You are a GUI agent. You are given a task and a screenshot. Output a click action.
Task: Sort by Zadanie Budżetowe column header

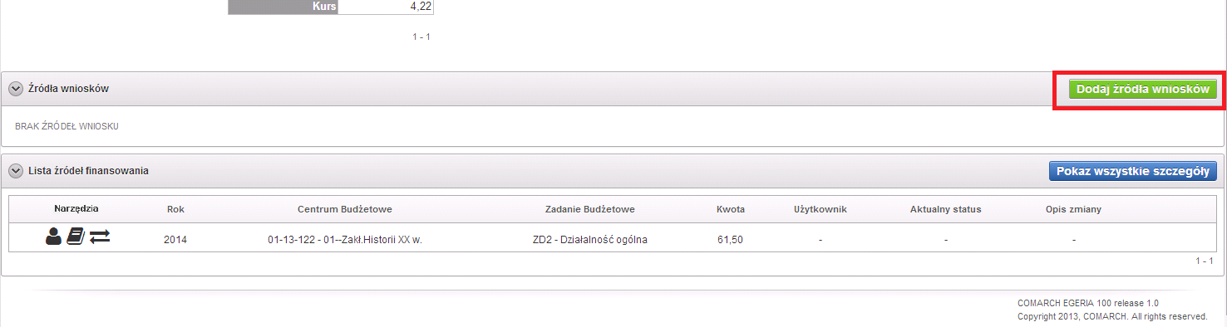click(x=589, y=209)
